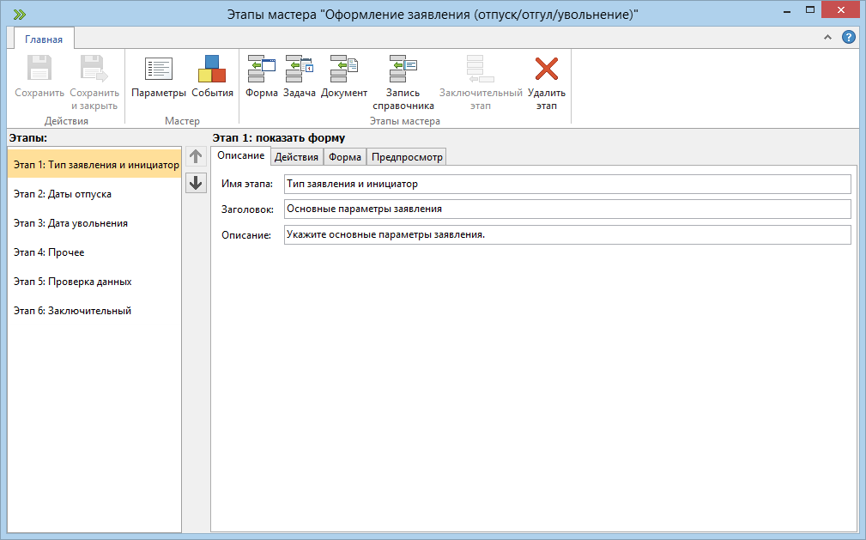Viewport: 866px width, 540px height.
Task: Move selected stage down
Action: tap(196, 183)
